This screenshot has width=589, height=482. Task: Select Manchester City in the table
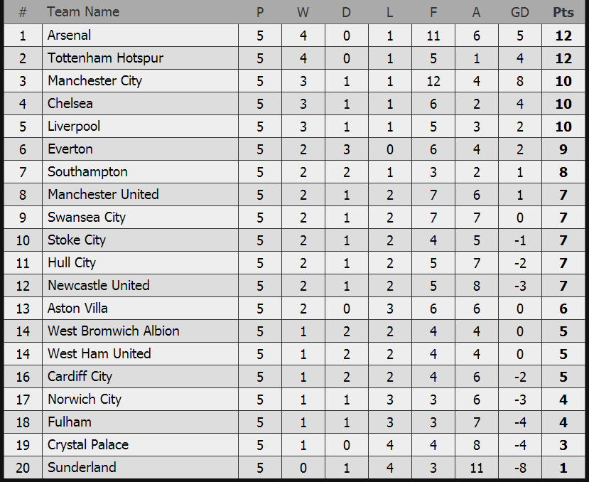pyautogui.click(x=95, y=81)
